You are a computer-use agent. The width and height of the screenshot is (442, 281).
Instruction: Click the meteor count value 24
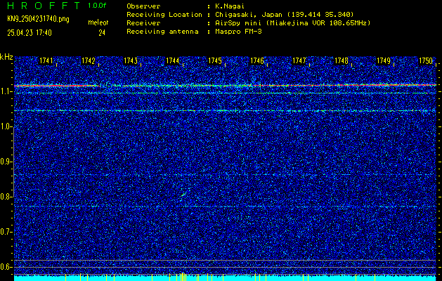102,33
